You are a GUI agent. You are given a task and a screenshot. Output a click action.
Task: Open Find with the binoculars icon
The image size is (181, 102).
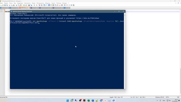(29, 5)
